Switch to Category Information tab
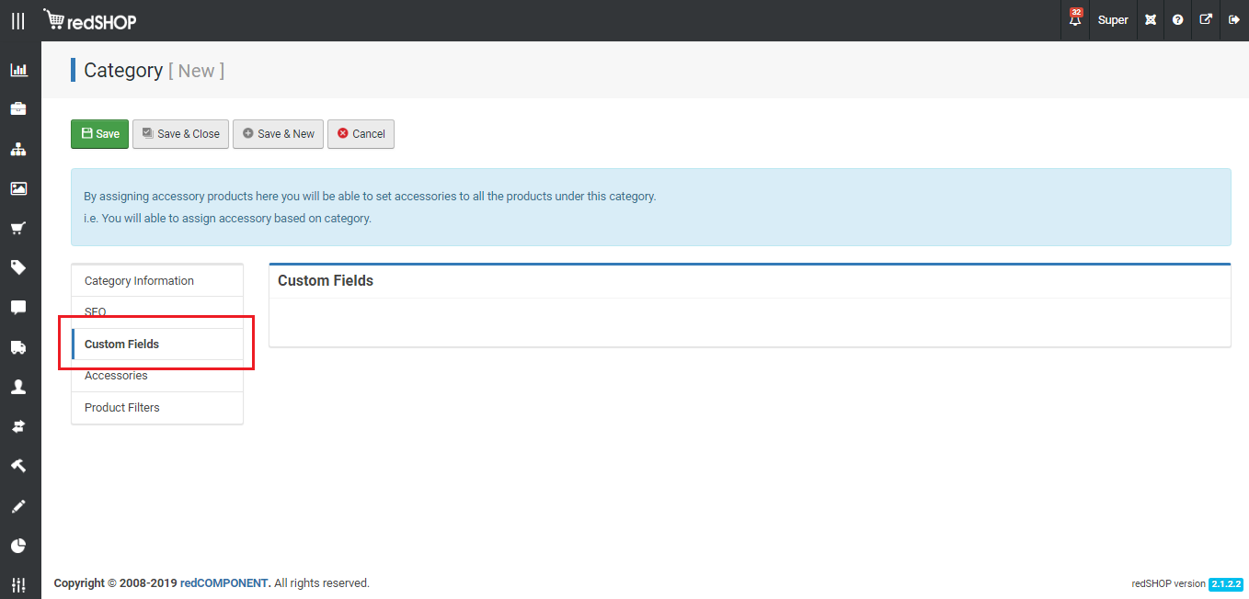1249x599 pixels. [157, 281]
